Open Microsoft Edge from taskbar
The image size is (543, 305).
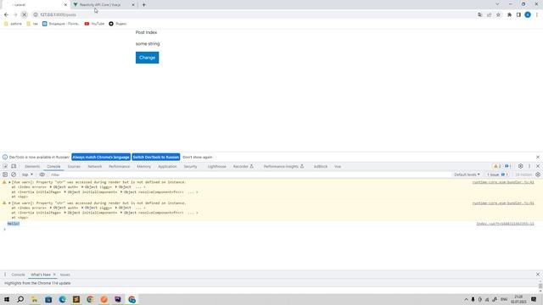[x=62, y=299]
